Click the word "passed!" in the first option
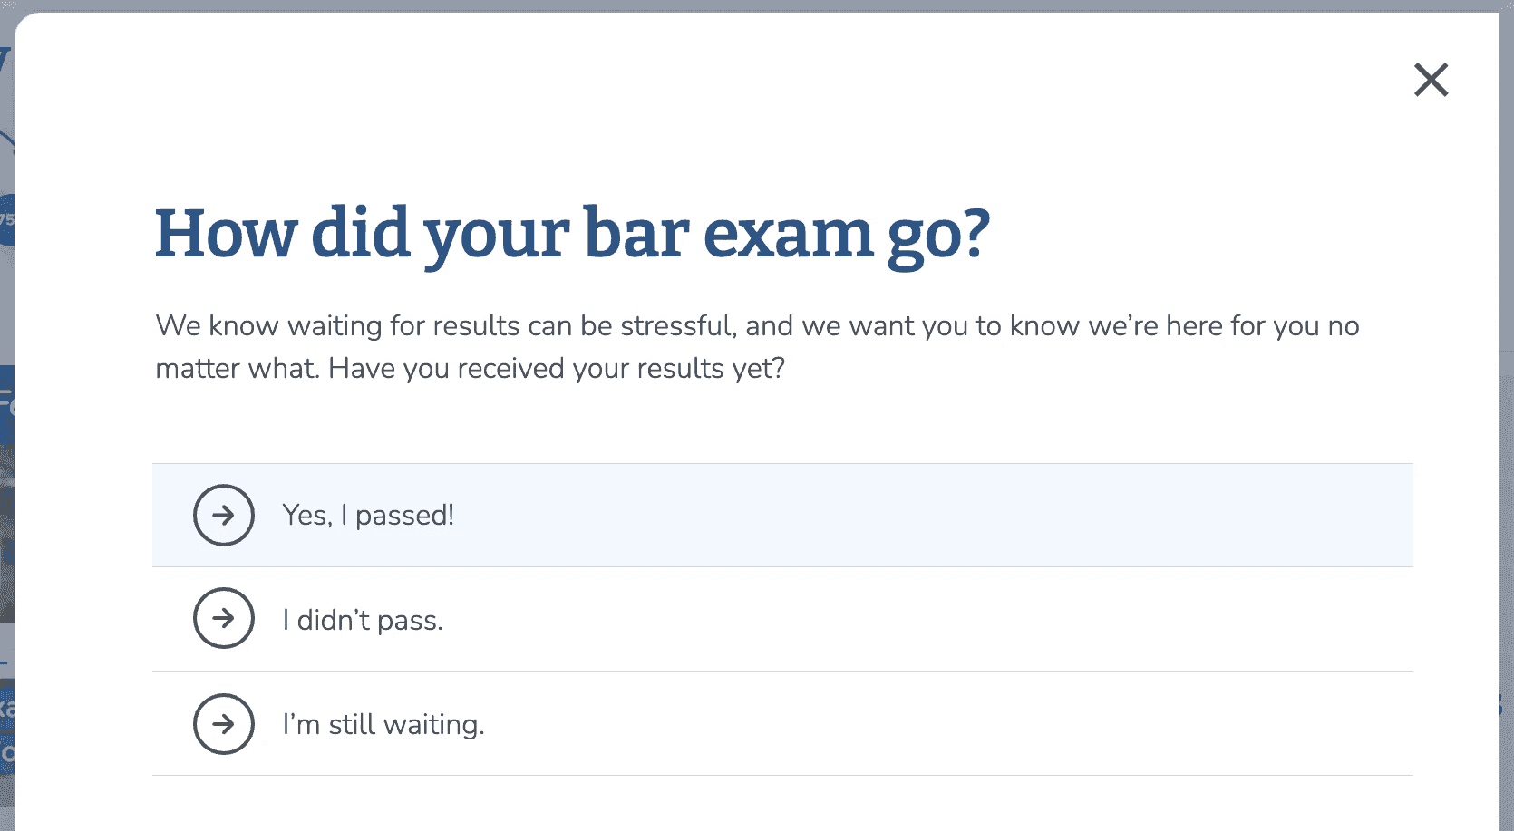The height and width of the screenshot is (831, 1514). click(404, 517)
